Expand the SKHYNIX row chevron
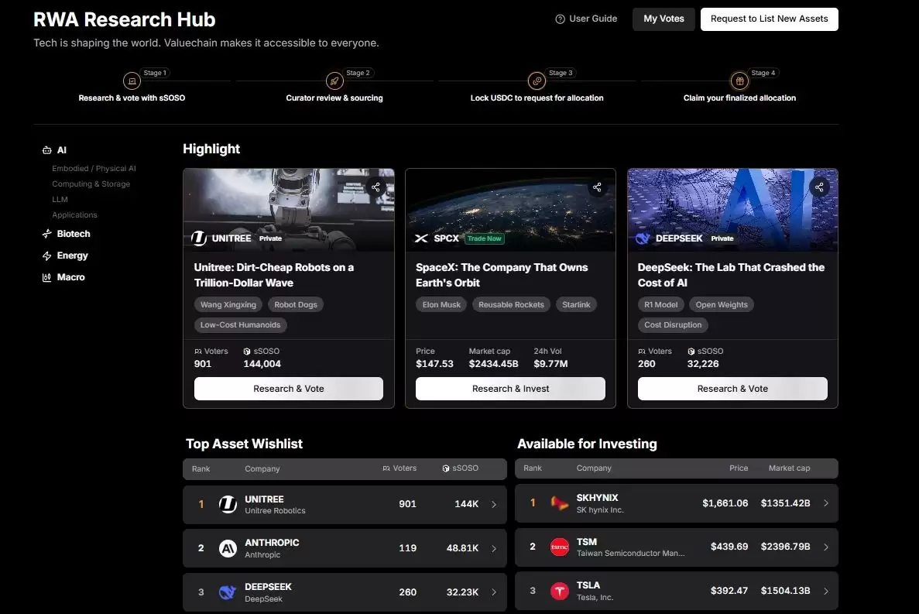The width and height of the screenshot is (919, 614). point(826,503)
